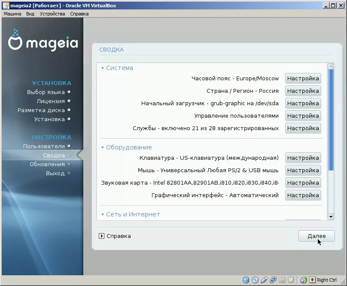Image resolution: width=347 pixels, height=286 pixels.
Task: Click Настройка for Мышь
Action: point(303,170)
